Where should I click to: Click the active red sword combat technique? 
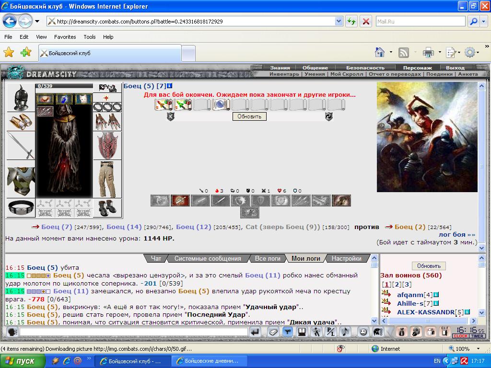[180, 201]
